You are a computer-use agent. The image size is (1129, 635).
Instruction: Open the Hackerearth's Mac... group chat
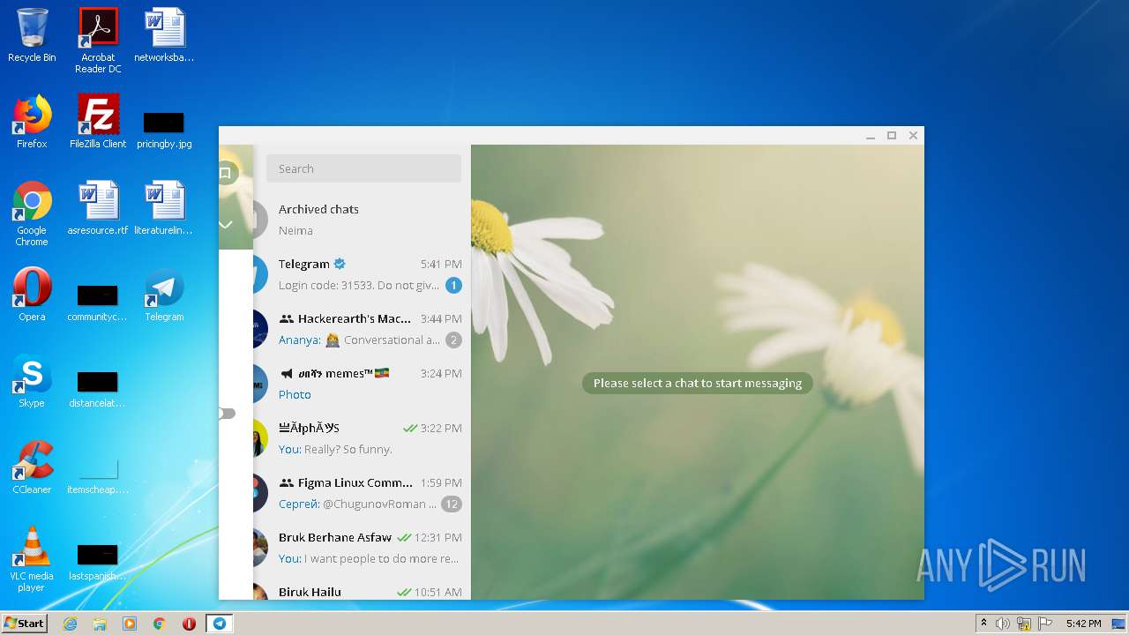[362, 329]
